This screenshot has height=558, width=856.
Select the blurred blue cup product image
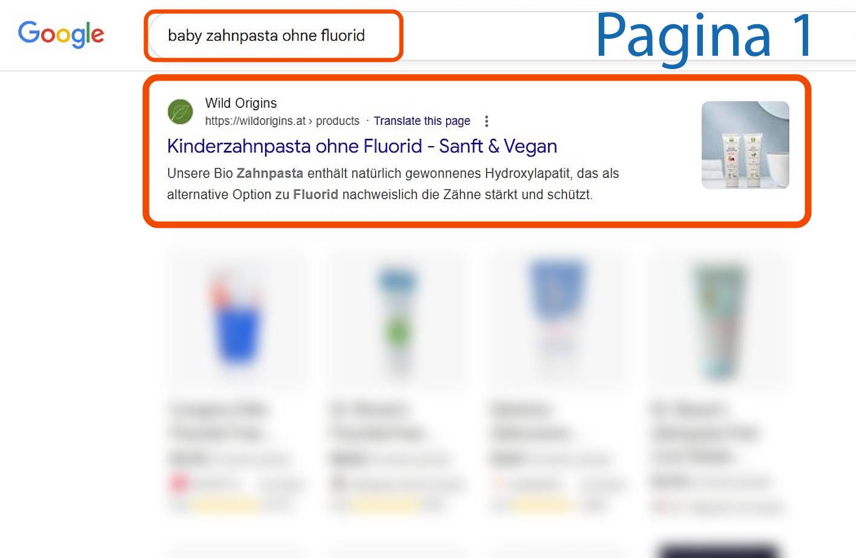[237, 319]
